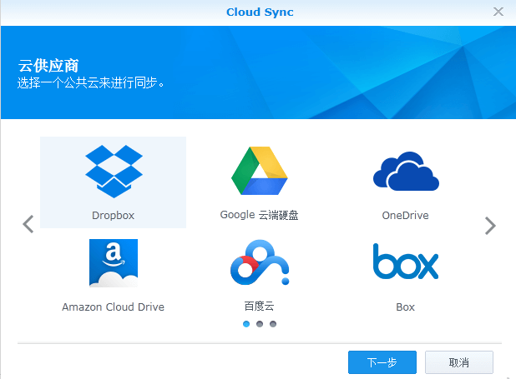Viewport: 516px width, 379px height.
Task: Close the Cloud Sync dialog window
Action: click(498, 12)
